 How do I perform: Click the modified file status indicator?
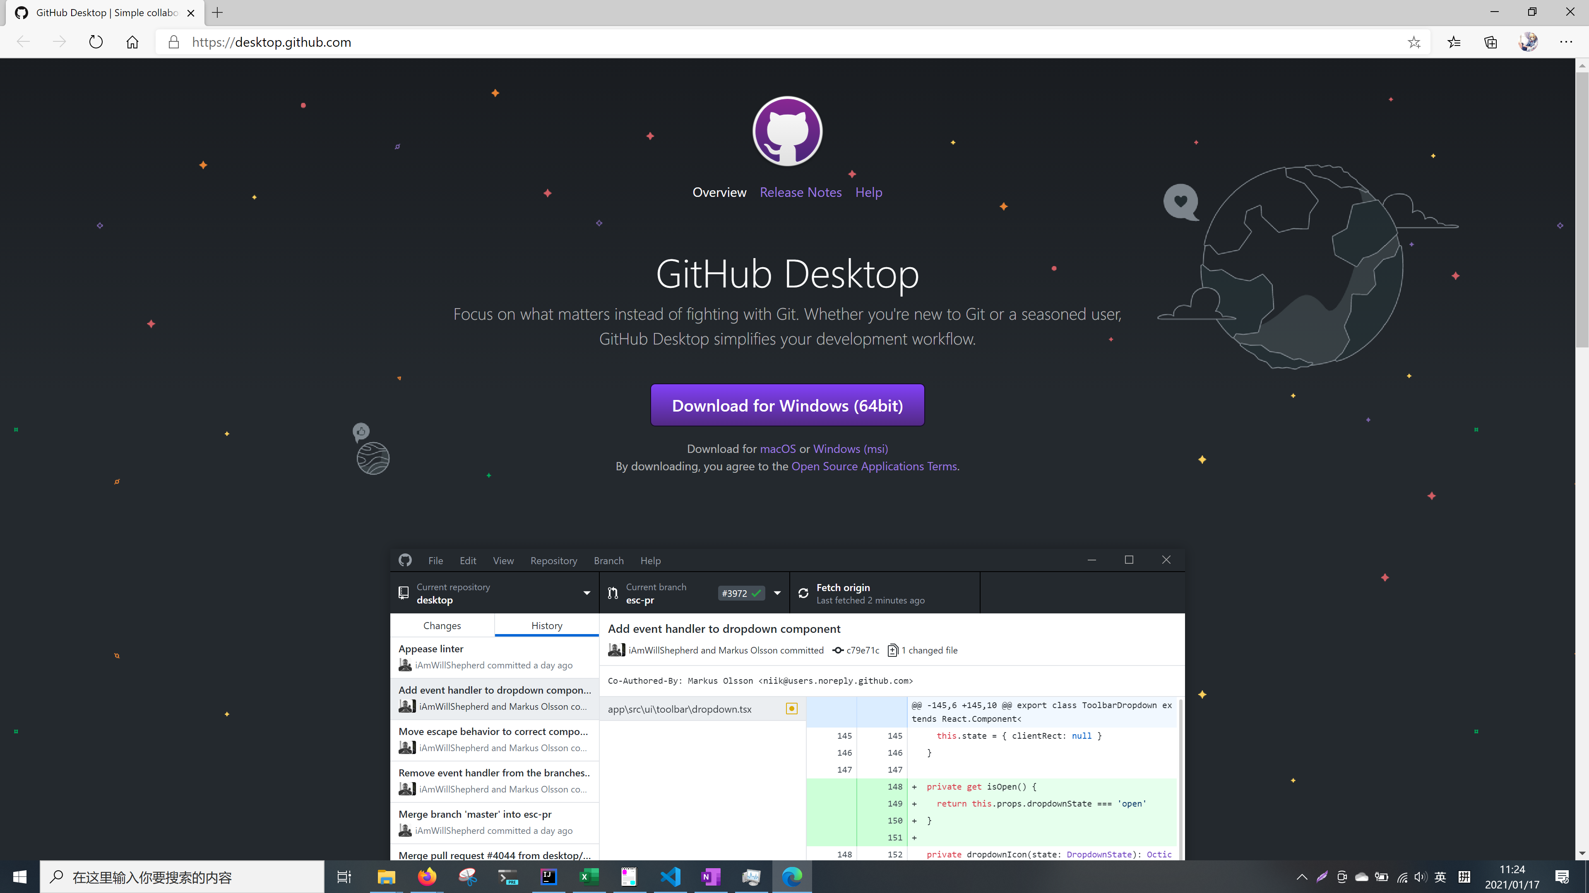point(791,709)
